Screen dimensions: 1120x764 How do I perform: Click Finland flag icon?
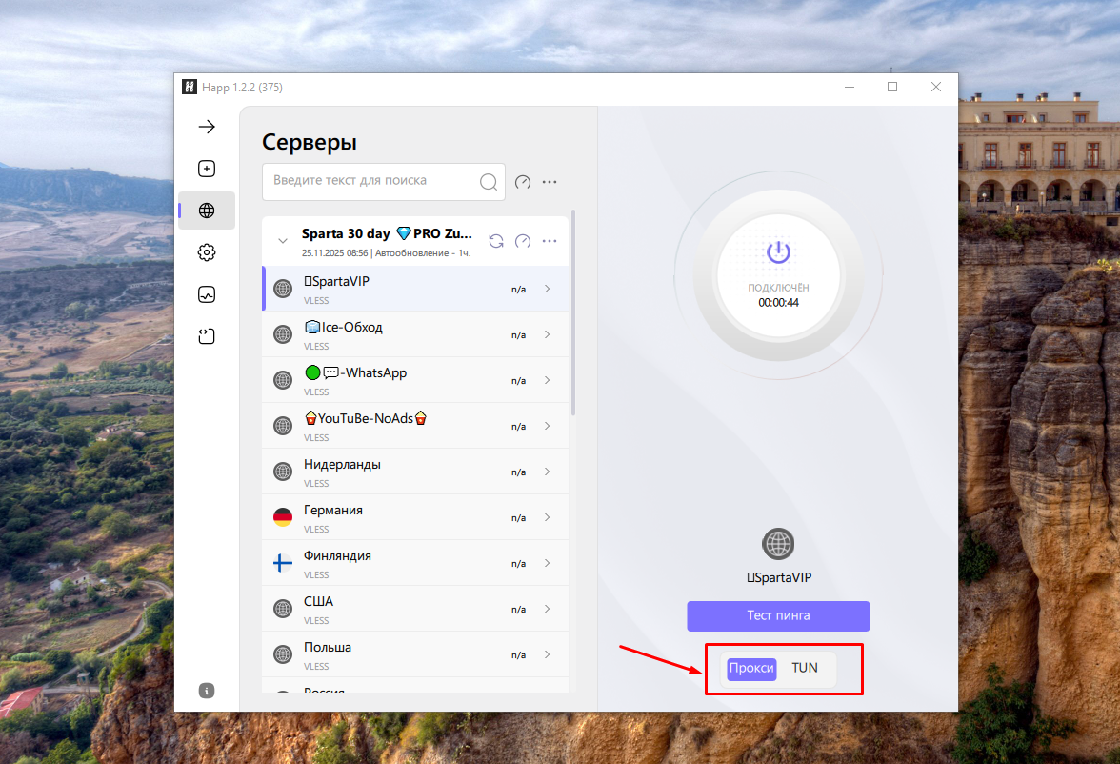(283, 563)
